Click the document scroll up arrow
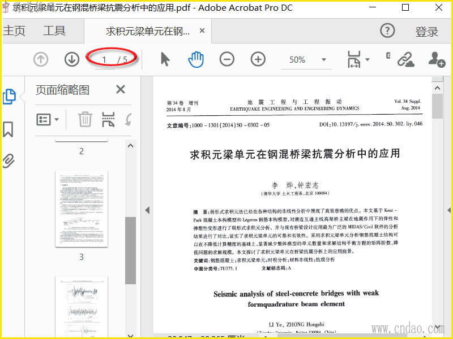 [437, 88]
